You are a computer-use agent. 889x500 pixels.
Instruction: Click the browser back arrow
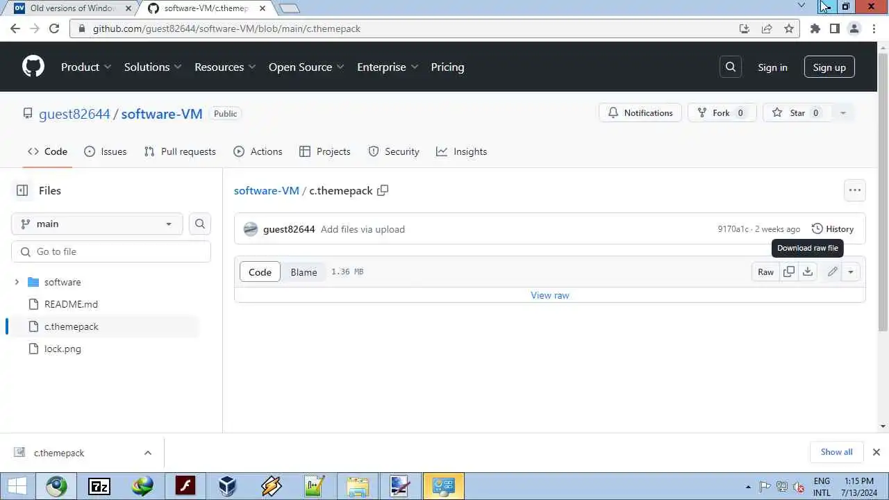pyautogui.click(x=15, y=28)
